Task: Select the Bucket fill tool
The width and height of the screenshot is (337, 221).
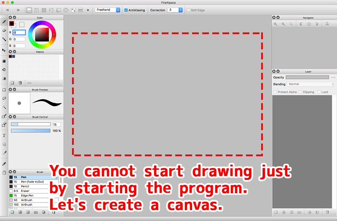Action: click(x=4, y=70)
